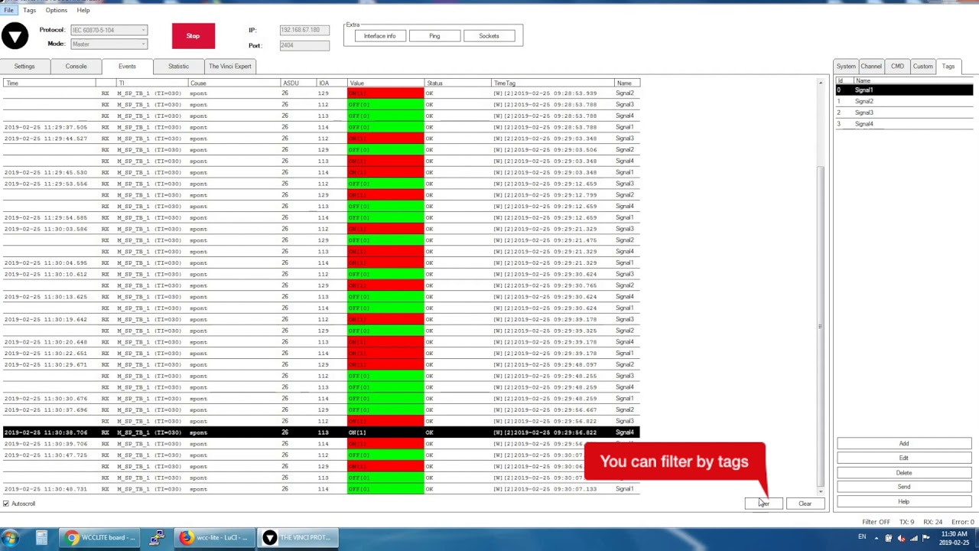
Task: Toggle the Autoscroll checkbox
Action: [x=6, y=504]
